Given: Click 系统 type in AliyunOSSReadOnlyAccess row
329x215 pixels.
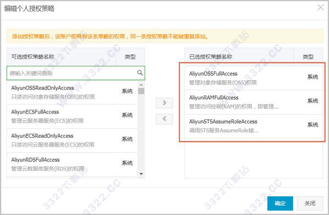Looking at the screenshot, I should coord(127,91).
